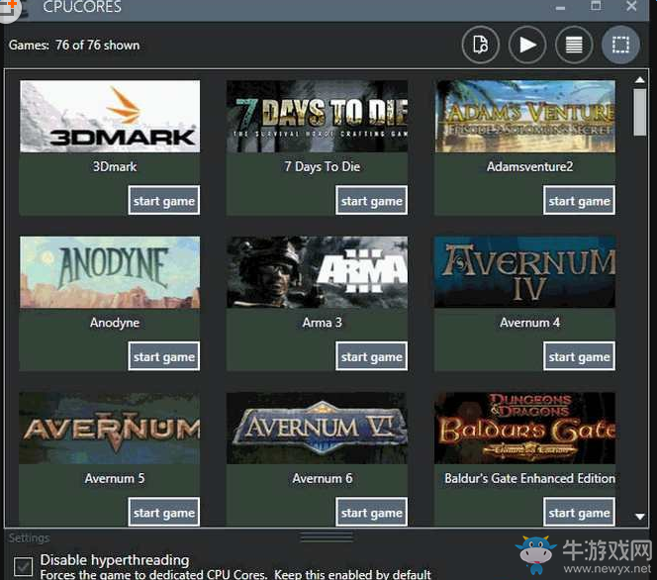
Task: Start game for Arma 3
Action: [x=371, y=356]
